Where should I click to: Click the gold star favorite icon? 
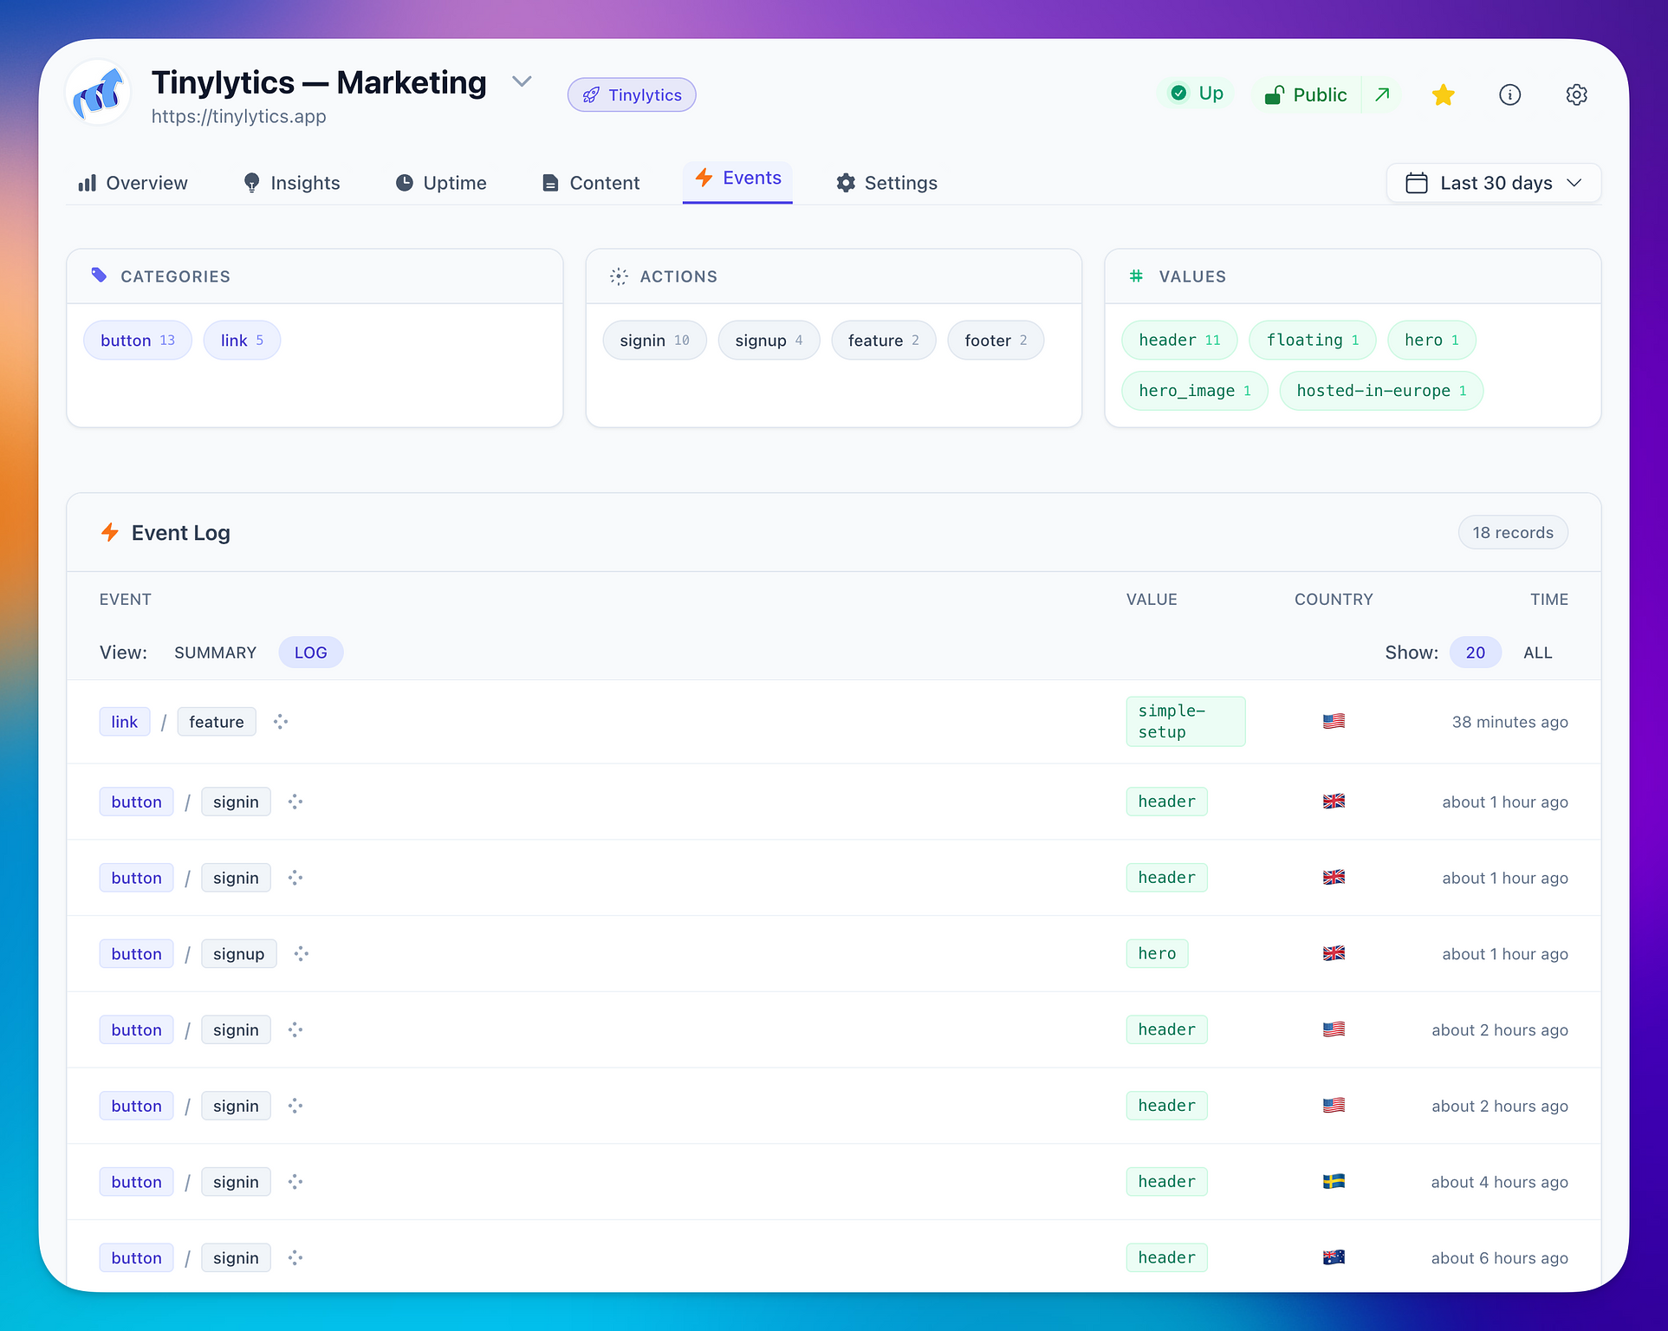coord(1443,94)
